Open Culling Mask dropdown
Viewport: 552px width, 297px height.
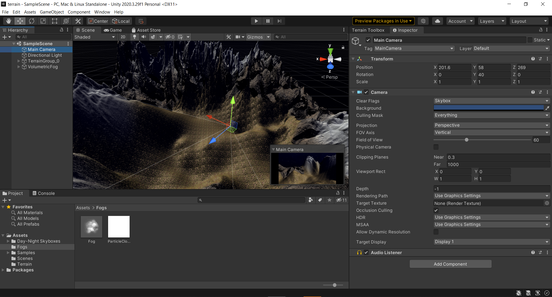pos(492,115)
